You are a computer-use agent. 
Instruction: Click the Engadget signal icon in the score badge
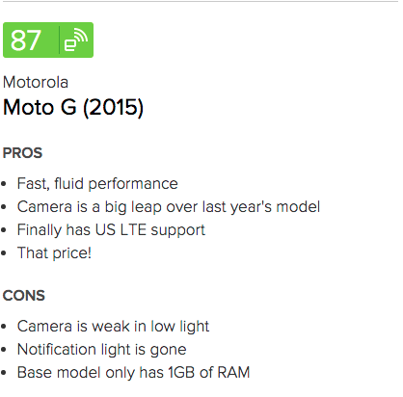tap(76, 40)
